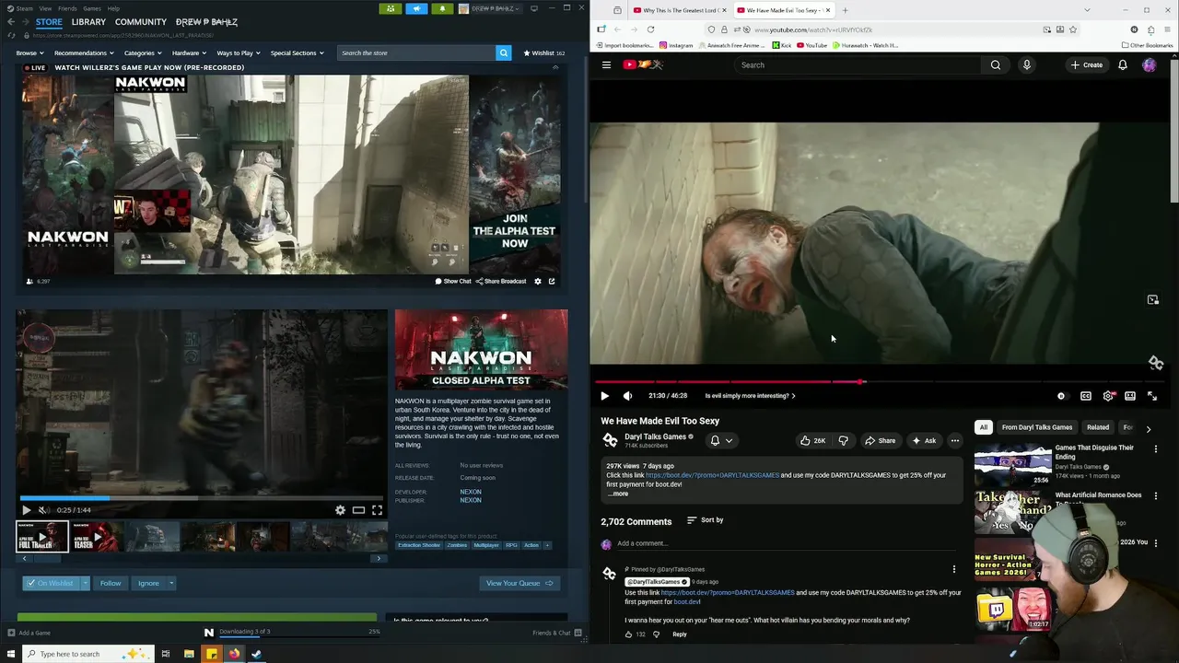This screenshot has width=1179, height=663.
Task: Expand chapter 'Is evil simply more interesting?'
Action: 750,396
